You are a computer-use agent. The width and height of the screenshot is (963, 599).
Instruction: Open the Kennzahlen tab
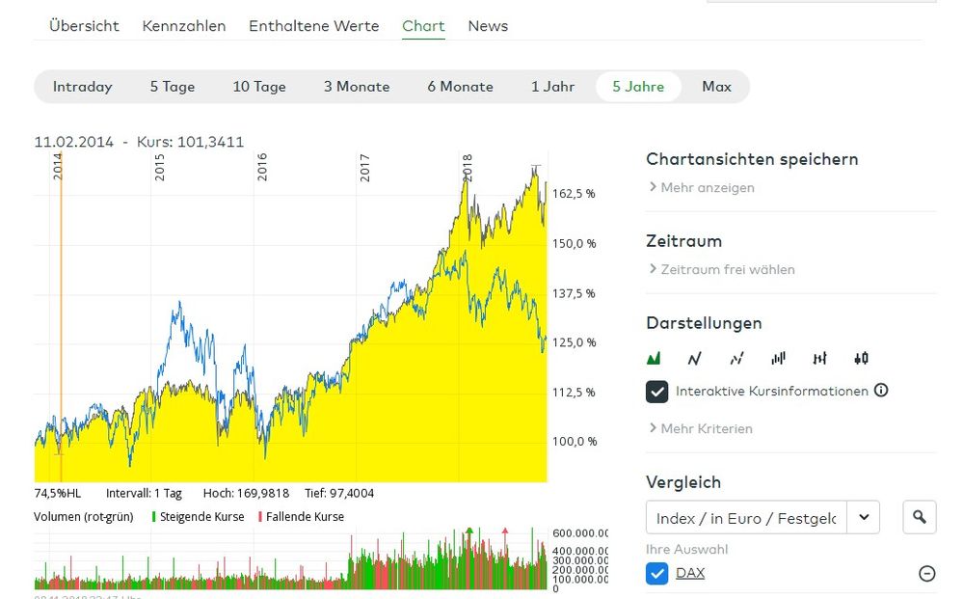click(x=183, y=26)
